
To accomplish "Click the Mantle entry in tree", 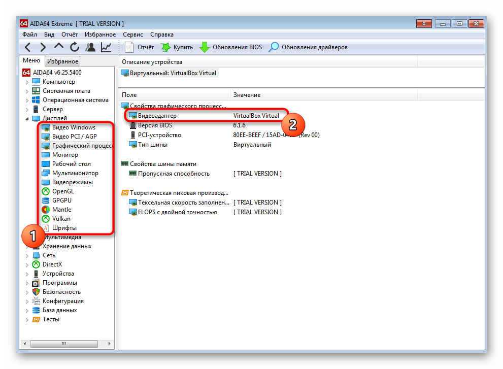I will point(61,210).
